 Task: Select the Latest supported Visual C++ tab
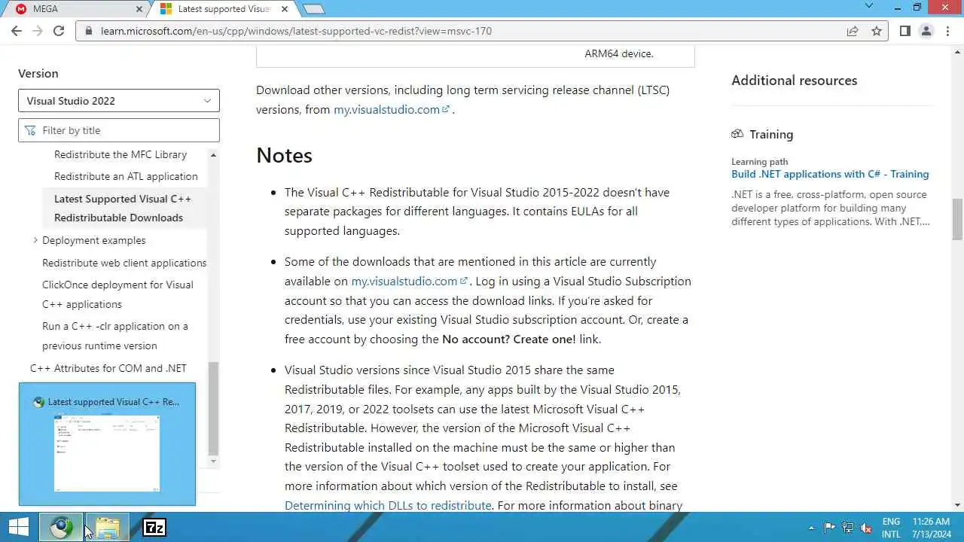224,9
